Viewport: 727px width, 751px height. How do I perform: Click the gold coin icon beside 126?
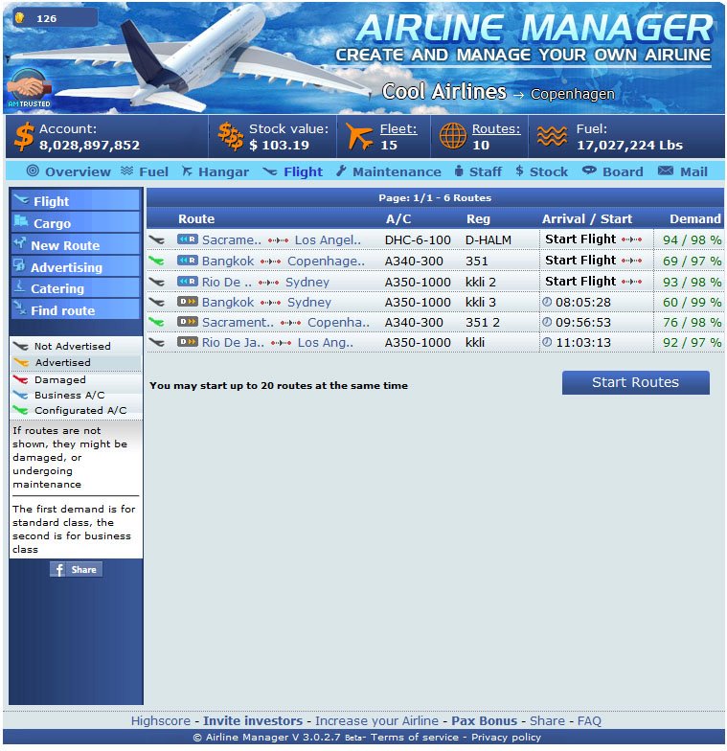19,17
